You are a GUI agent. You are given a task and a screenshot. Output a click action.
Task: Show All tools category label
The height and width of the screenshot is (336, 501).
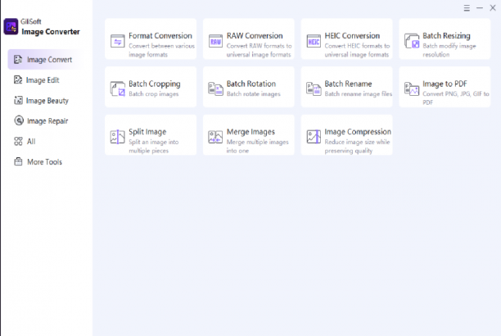click(x=31, y=142)
